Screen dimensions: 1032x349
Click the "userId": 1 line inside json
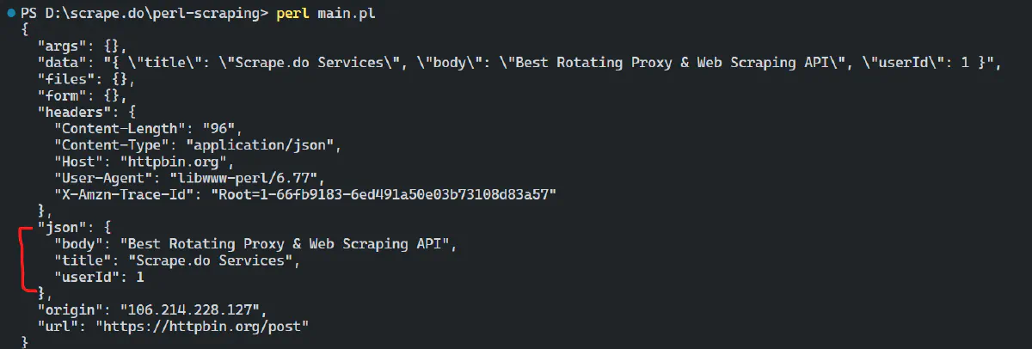[x=99, y=278]
